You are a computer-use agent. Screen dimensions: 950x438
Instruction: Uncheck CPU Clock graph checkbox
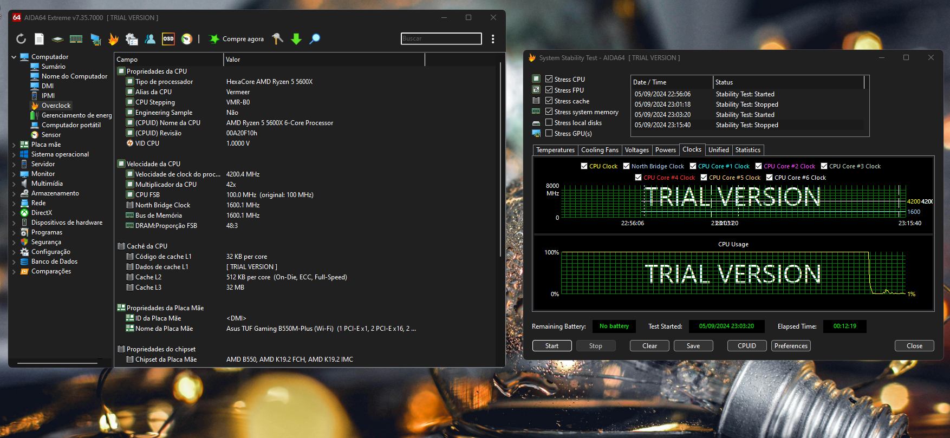pos(584,166)
